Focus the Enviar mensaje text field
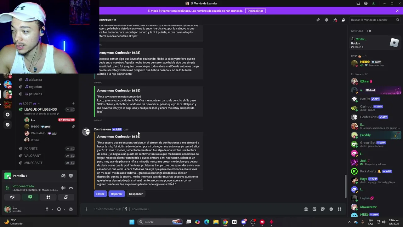The height and width of the screenshot is (227, 403). click(x=195, y=209)
